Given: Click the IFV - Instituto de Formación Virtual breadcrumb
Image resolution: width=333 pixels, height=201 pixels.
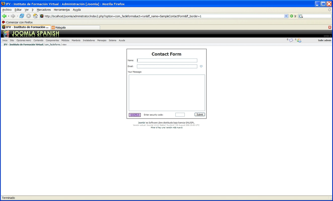Looking at the screenshot, I should pos(23,44).
